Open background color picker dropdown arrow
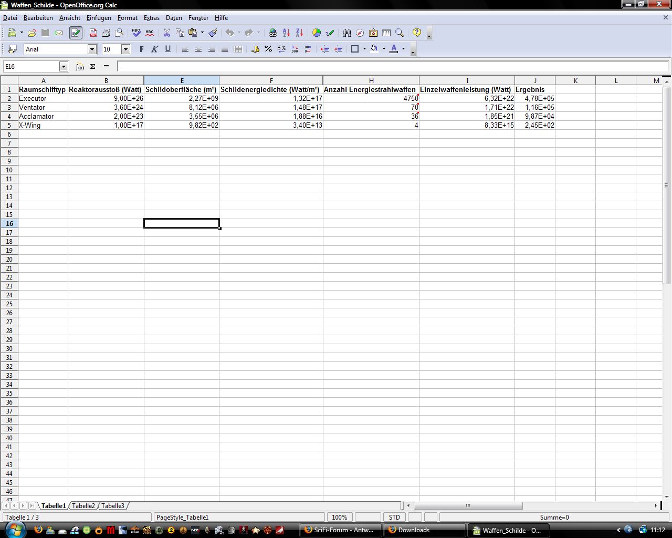Viewport: 672px width, 538px height. pyautogui.click(x=384, y=49)
